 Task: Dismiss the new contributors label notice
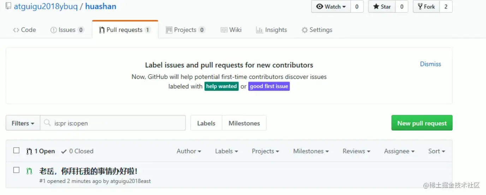[x=430, y=64]
